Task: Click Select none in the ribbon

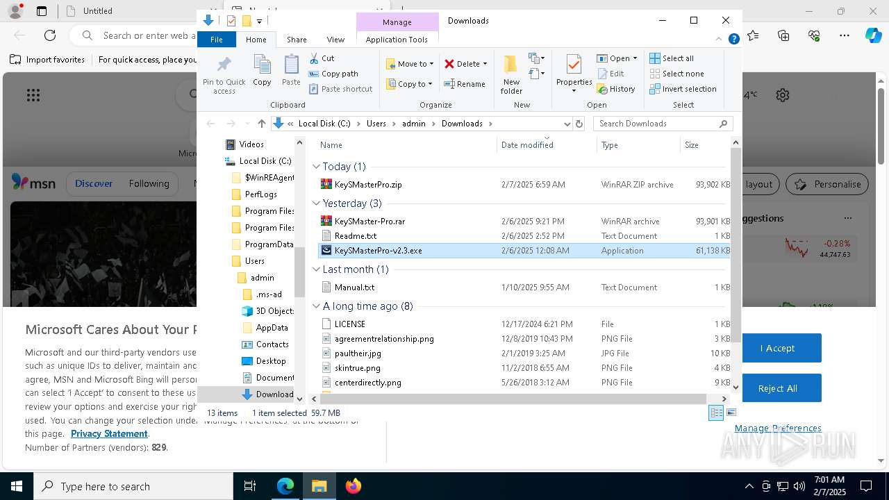Action: [x=676, y=74]
